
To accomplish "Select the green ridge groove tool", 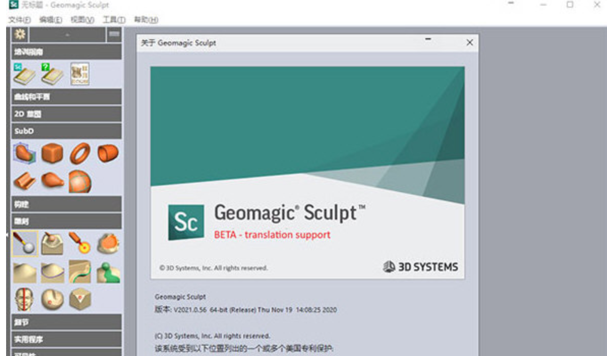I will pos(80,271).
